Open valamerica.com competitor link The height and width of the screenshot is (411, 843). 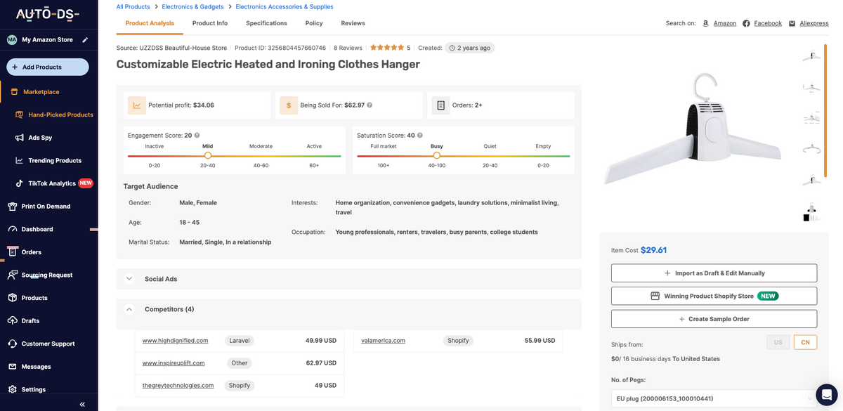point(383,341)
